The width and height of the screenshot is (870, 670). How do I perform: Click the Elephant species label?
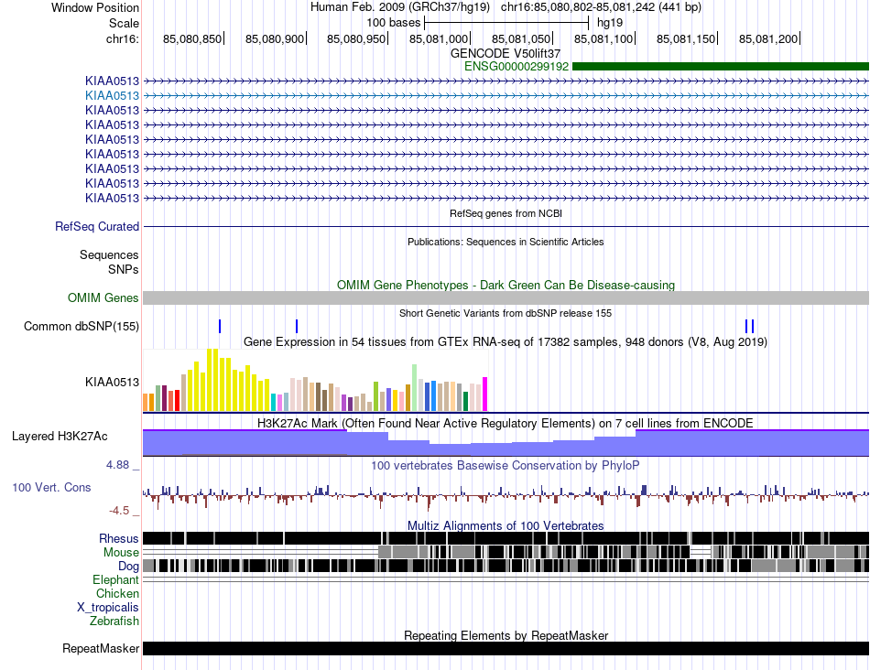[x=115, y=579]
